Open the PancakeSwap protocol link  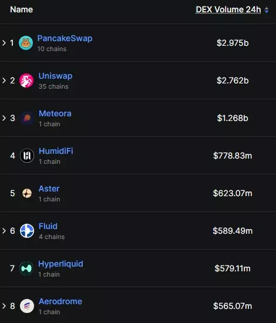point(65,38)
